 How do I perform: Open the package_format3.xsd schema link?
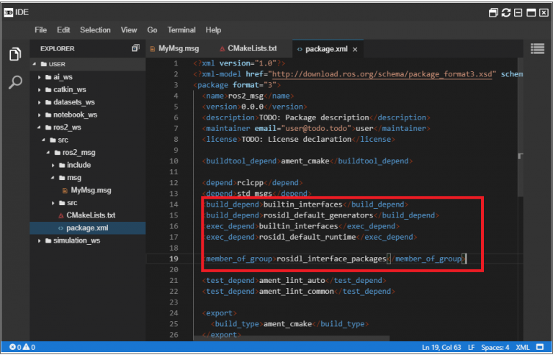coord(382,74)
